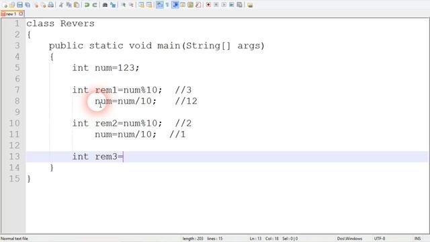Click line number 15 in the margin

14,179
